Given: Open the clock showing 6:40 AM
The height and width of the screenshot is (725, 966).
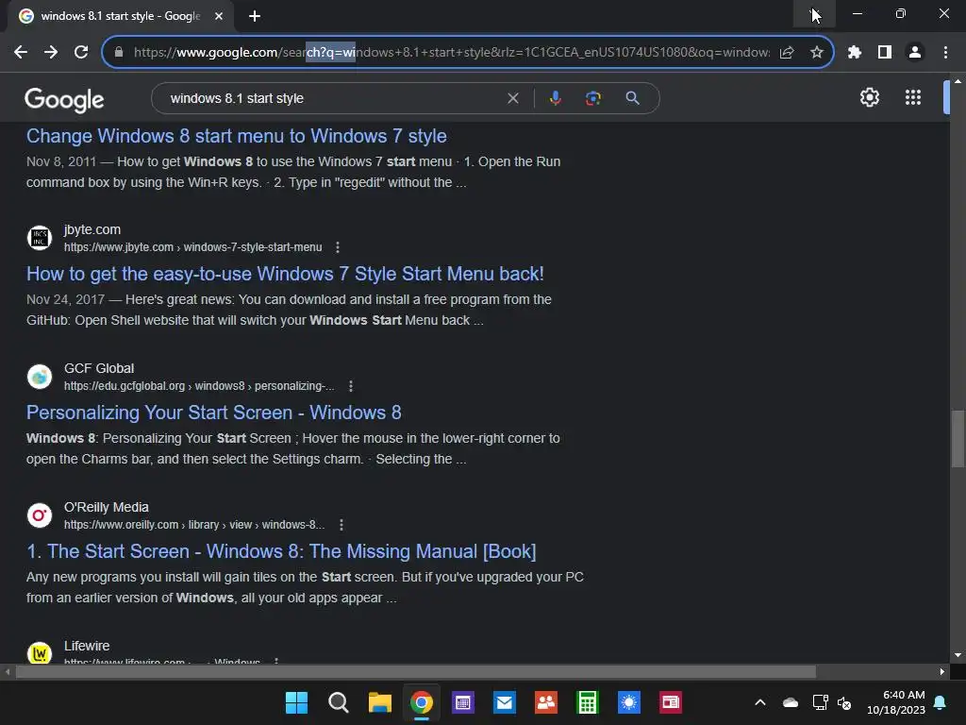Looking at the screenshot, I should pos(896,702).
